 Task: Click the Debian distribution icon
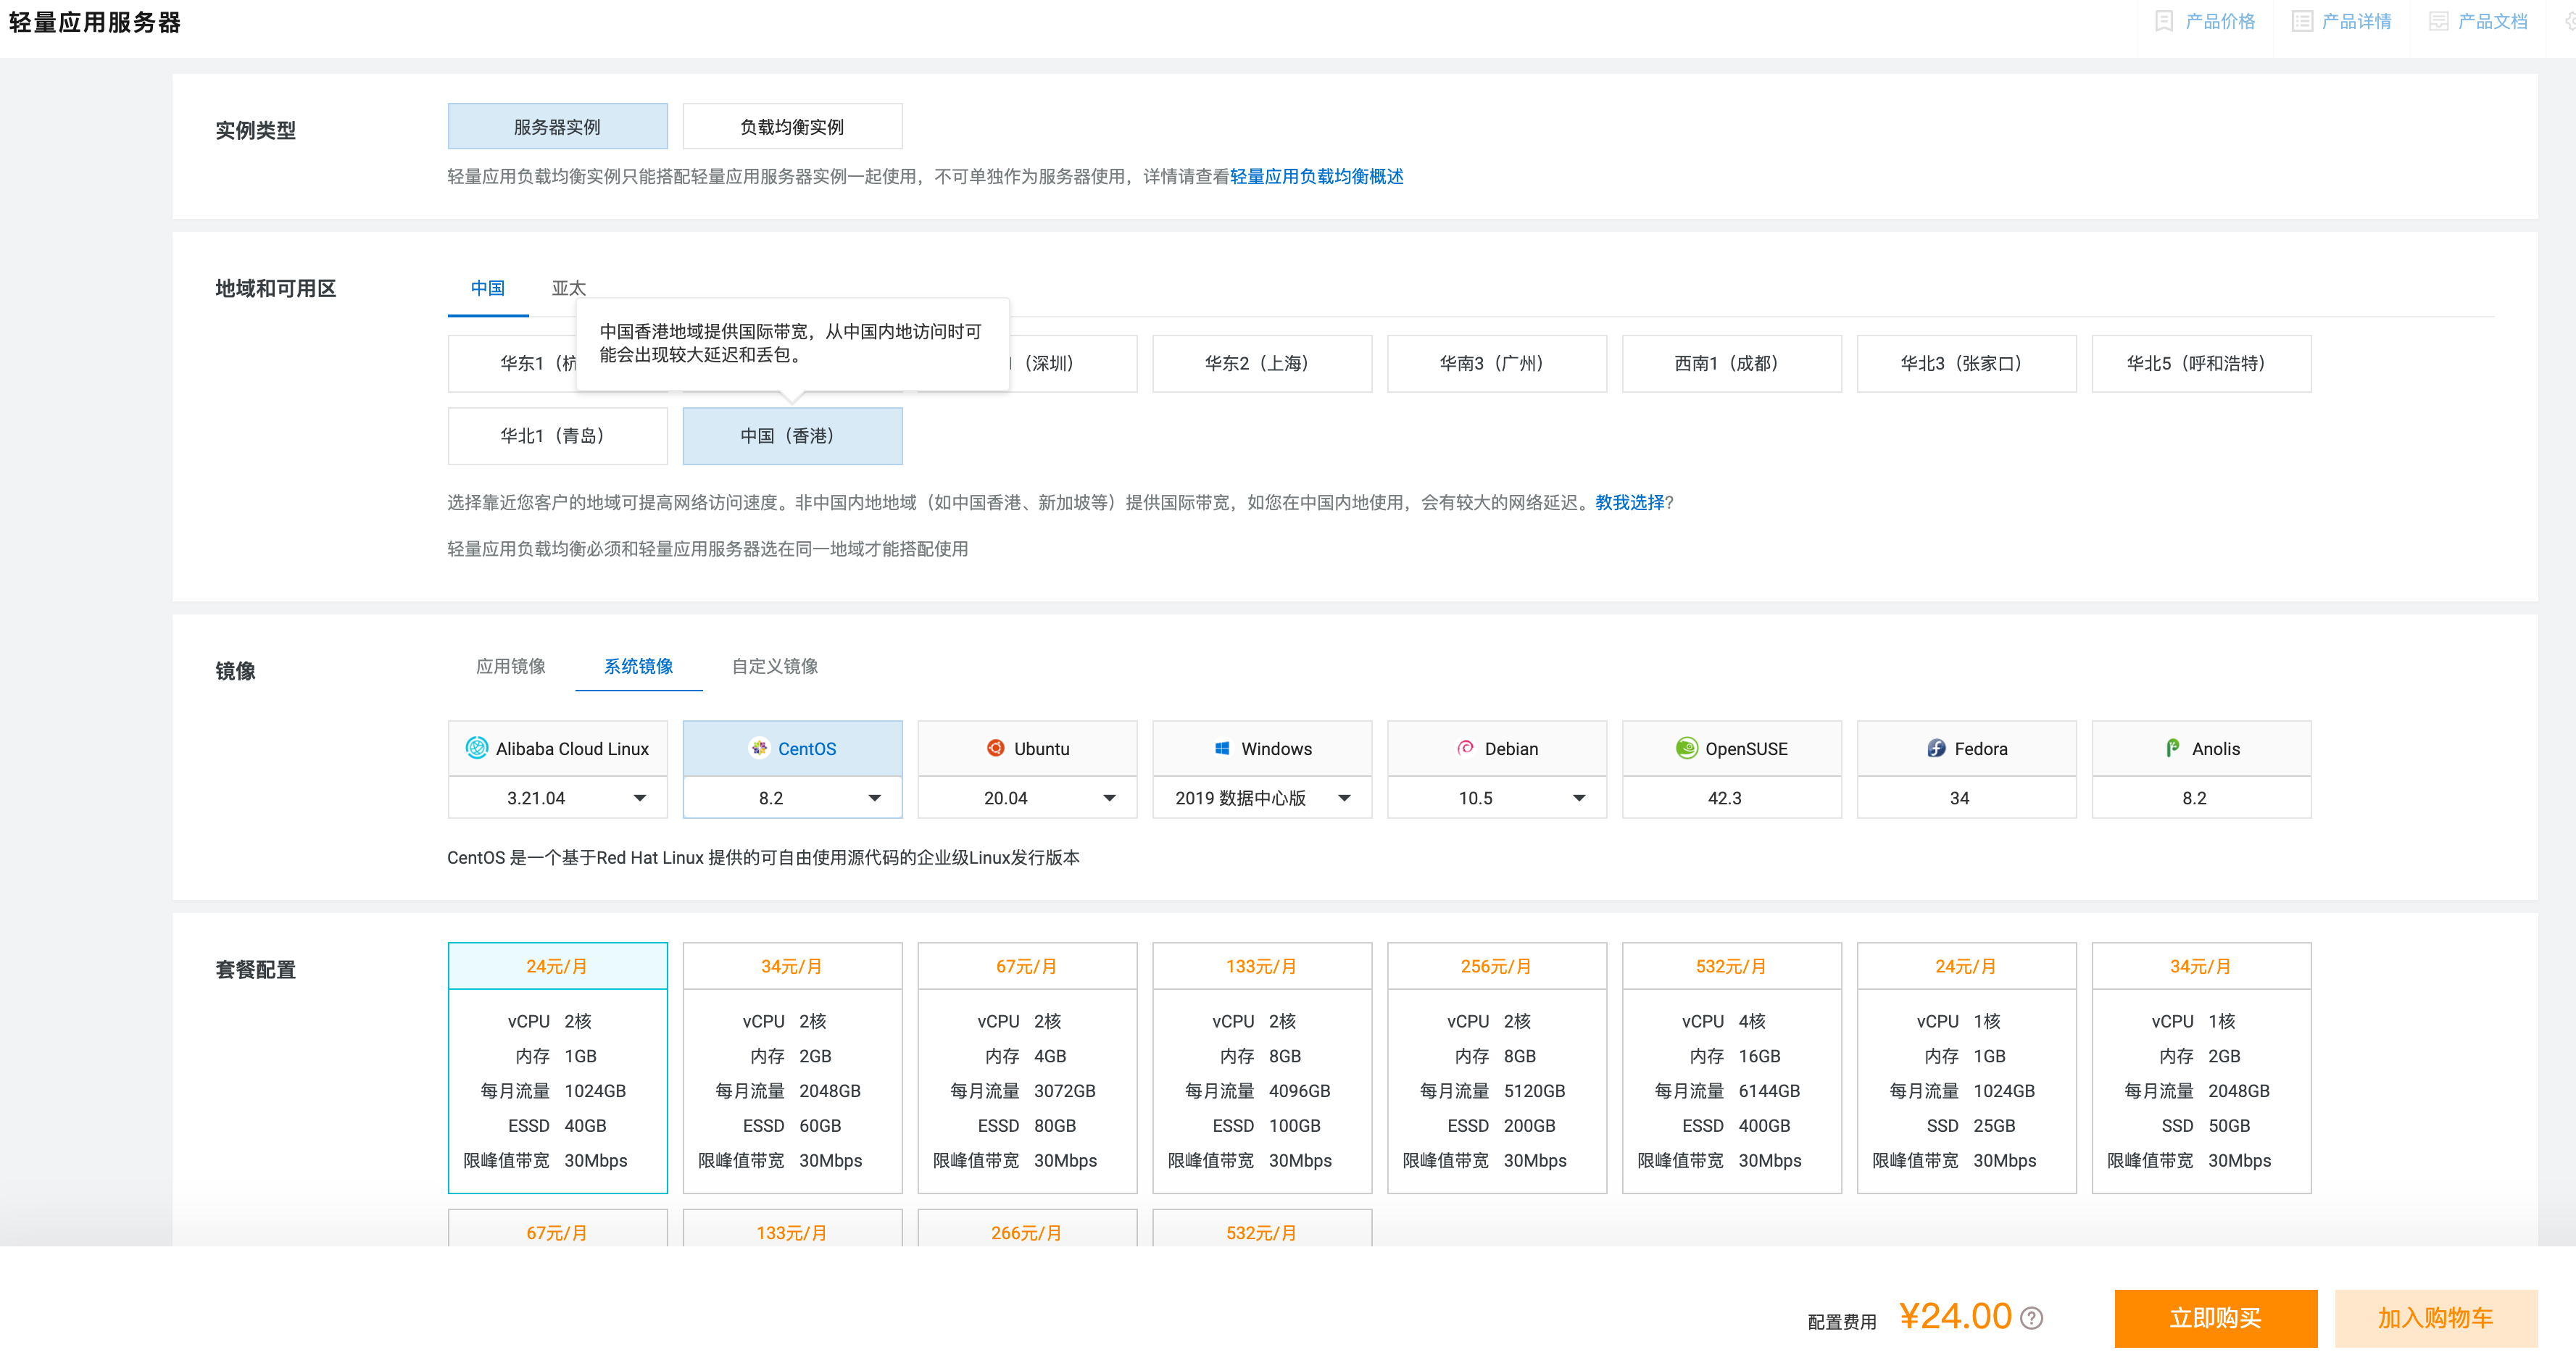click(x=1462, y=749)
